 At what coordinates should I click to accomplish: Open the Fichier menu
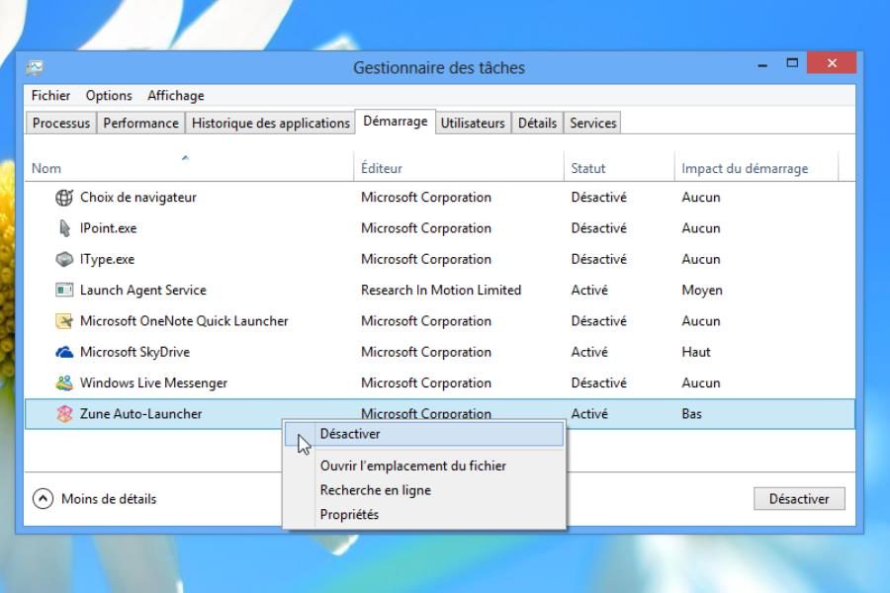coord(50,96)
